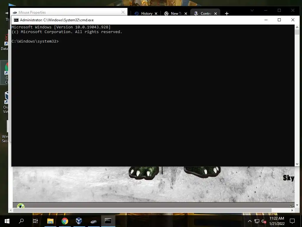Open File Explorer from the taskbar
This screenshot has height=227, width=302.
click(x=50, y=221)
